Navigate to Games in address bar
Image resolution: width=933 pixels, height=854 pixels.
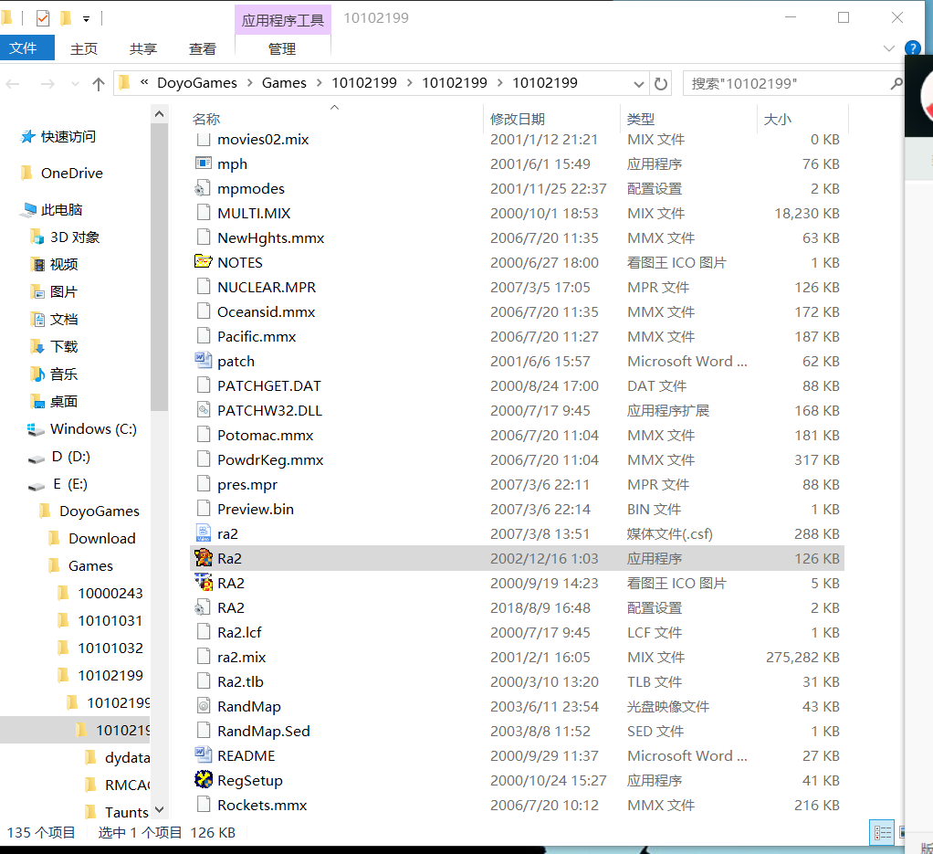tap(284, 83)
